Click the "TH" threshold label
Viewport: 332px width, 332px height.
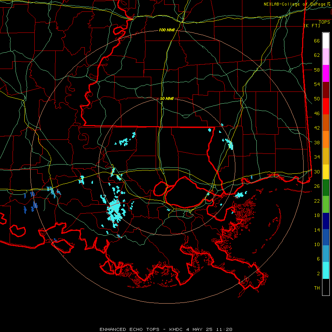(x=317, y=288)
